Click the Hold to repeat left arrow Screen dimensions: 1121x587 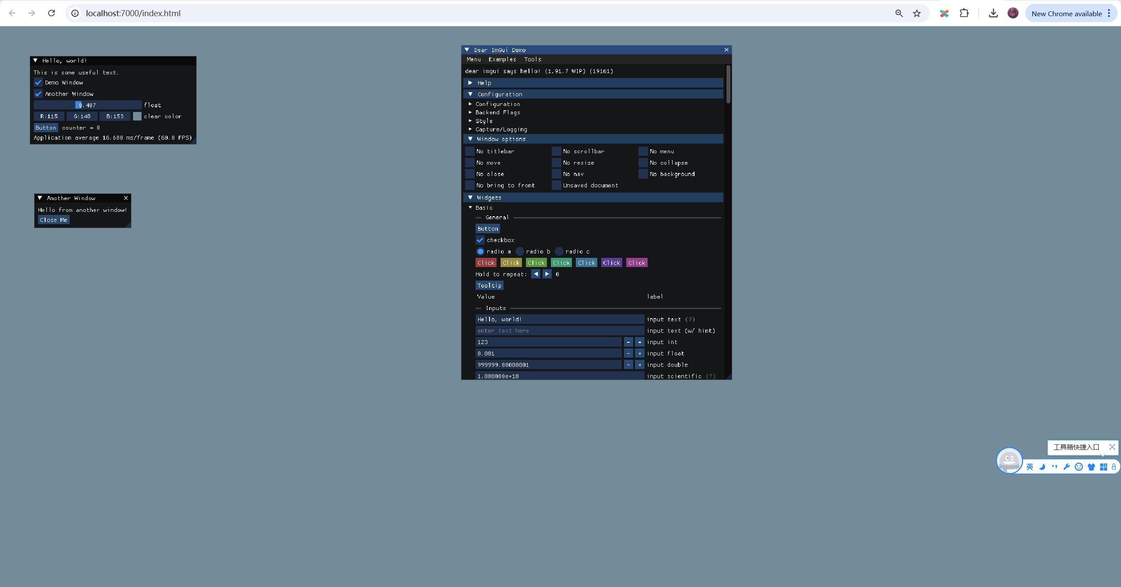[x=536, y=274]
